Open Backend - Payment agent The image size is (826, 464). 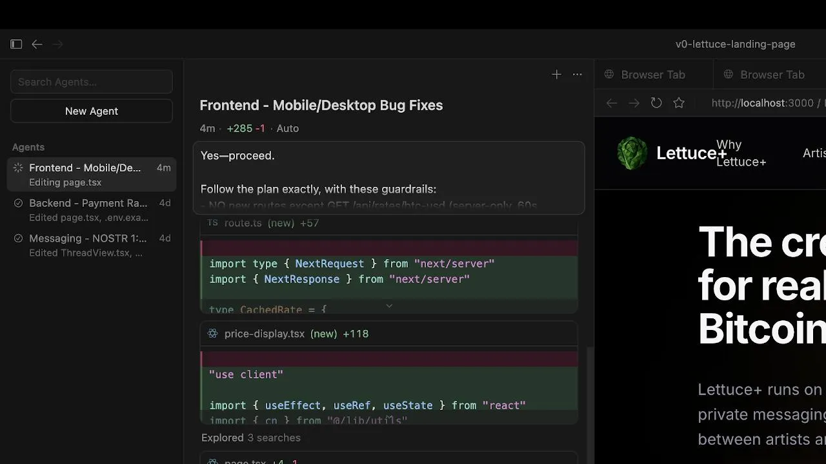pyautogui.click(x=92, y=210)
